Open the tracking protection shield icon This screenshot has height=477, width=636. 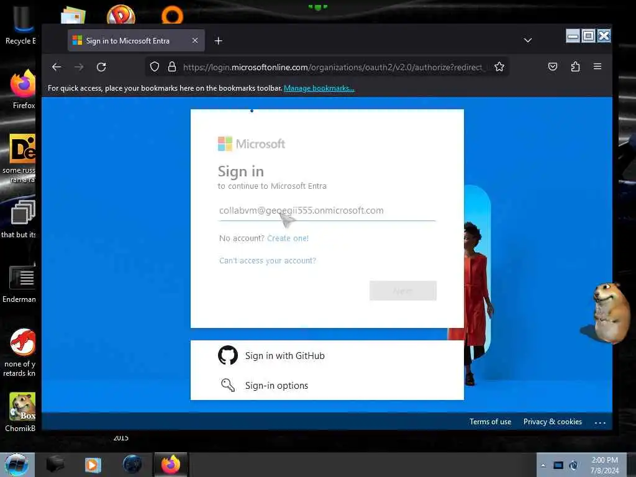click(155, 66)
